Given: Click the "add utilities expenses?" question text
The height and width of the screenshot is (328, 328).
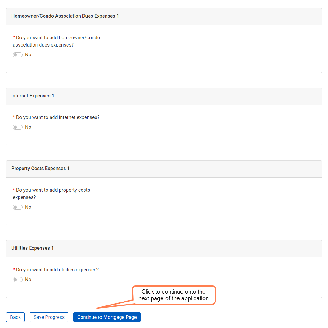Looking at the screenshot, I should pyautogui.click(x=57, y=270).
